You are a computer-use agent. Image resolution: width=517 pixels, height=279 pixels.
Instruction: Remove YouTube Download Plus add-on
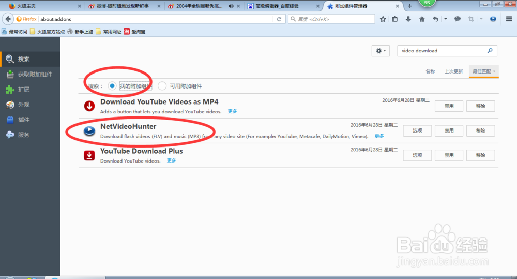pos(480,155)
